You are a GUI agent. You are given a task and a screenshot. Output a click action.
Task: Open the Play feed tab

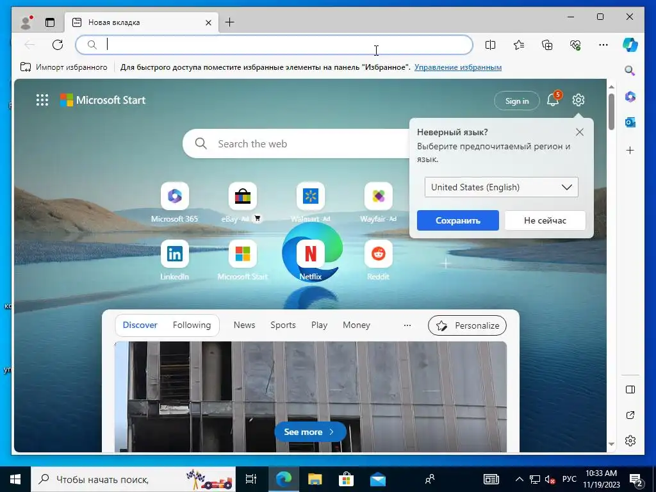click(319, 325)
